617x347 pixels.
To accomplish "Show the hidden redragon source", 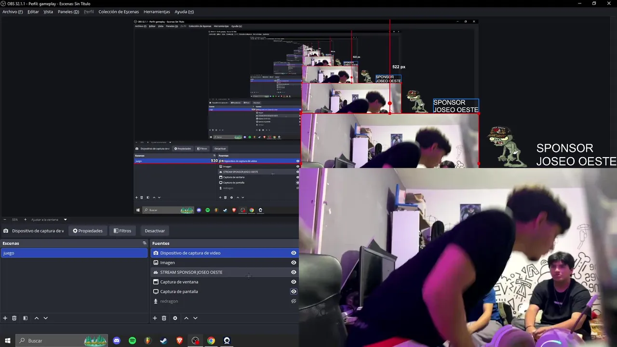I will point(294,301).
